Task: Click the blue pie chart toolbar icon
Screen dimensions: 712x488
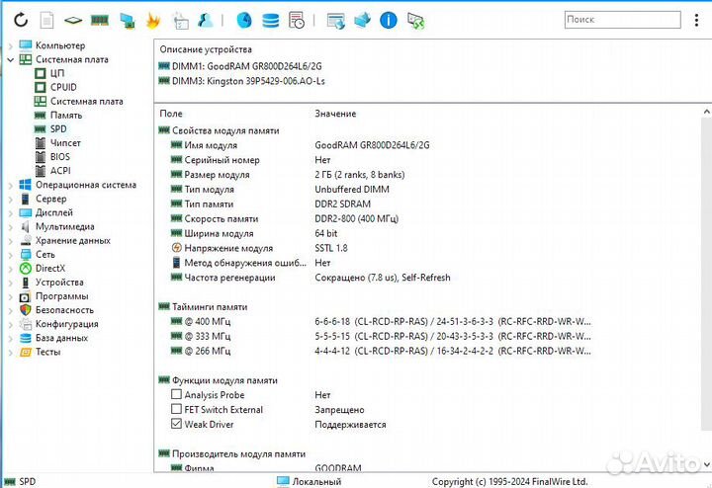Action: tap(244, 20)
